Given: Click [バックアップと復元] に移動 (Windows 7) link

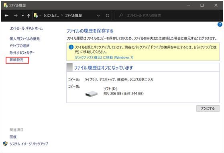Looking at the screenshot, I should 104,57.
